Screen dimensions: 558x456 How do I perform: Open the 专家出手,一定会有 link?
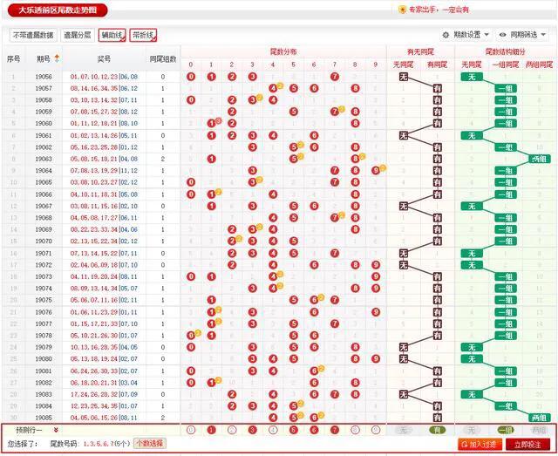pyautogui.click(x=439, y=10)
